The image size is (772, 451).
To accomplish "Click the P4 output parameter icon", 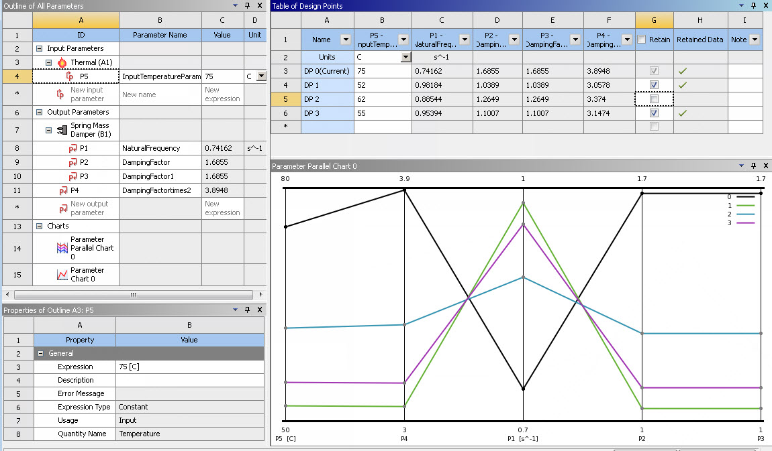I will (x=63, y=190).
